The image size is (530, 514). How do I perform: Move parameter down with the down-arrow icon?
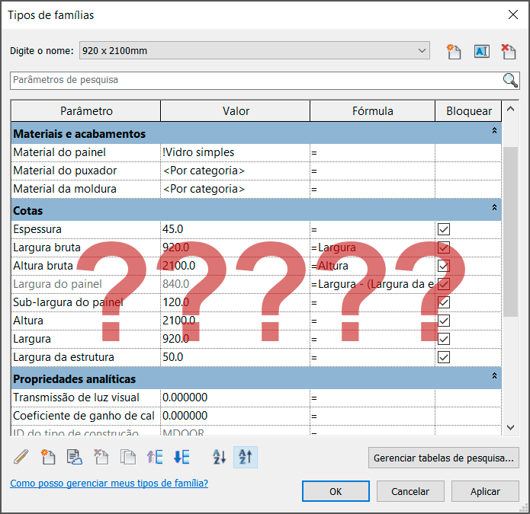click(181, 457)
